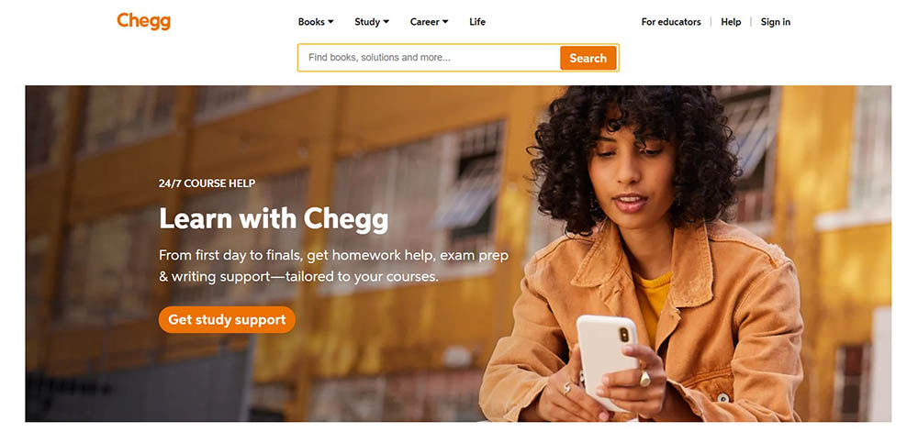Expand the Study dropdown arrow
The image size is (918, 443).
[x=386, y=22]
